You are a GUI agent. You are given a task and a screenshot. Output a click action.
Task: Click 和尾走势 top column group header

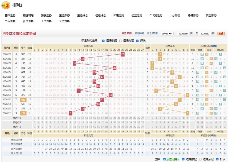170,46
